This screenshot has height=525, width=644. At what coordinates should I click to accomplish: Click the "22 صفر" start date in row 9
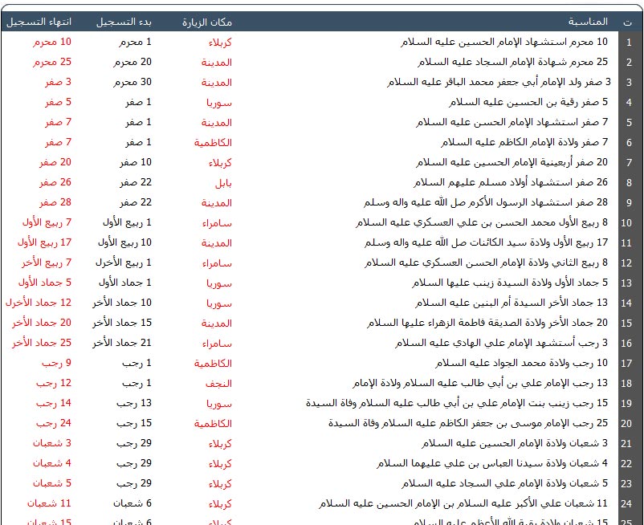pos(136,203)
